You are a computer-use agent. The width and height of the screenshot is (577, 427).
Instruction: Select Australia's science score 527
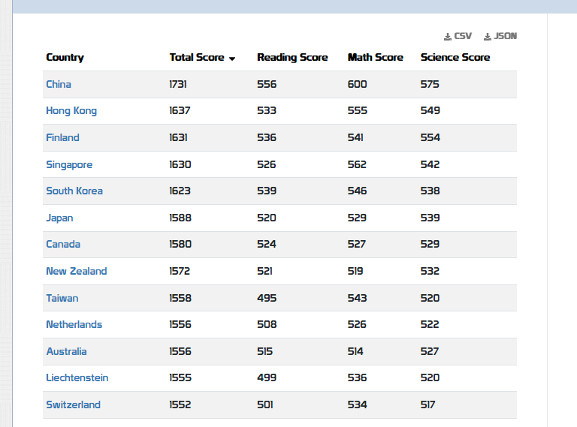click(430, 351)
